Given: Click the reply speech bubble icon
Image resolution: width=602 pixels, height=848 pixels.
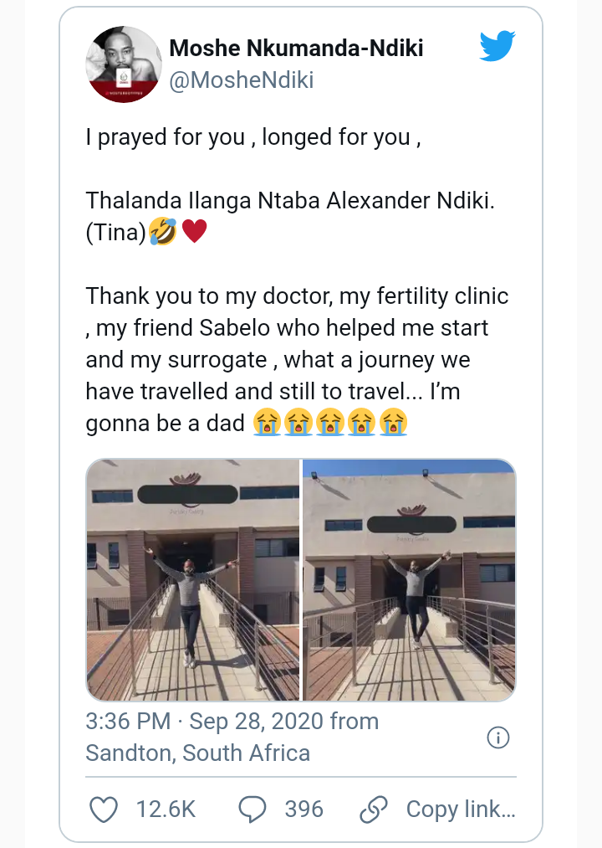Looking at the screenshot, I should pos(253,809).
